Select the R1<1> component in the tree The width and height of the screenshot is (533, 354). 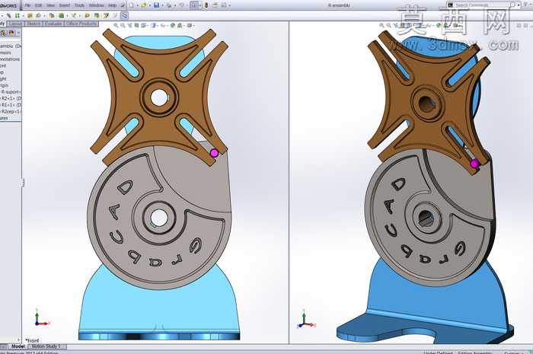pos(11,105)
